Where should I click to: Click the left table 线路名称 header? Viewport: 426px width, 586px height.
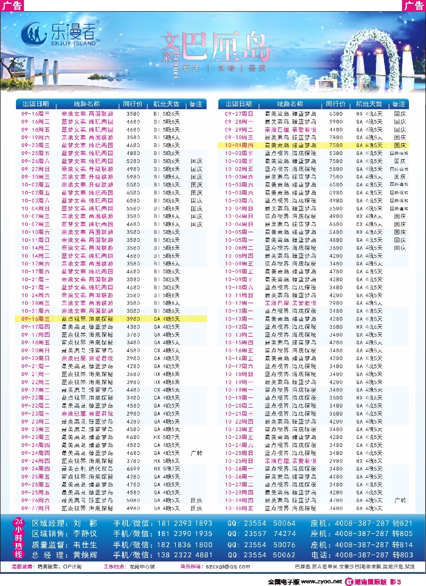87,104
